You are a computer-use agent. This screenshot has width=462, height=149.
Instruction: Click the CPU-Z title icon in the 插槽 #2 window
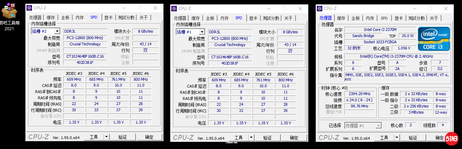[29, 8]
